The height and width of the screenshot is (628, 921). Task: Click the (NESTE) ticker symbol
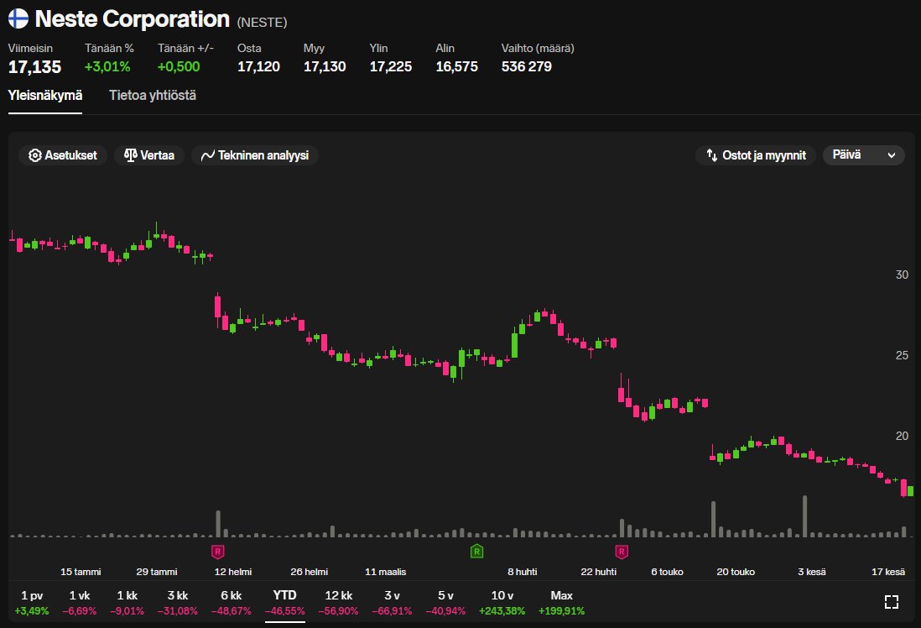262,23
